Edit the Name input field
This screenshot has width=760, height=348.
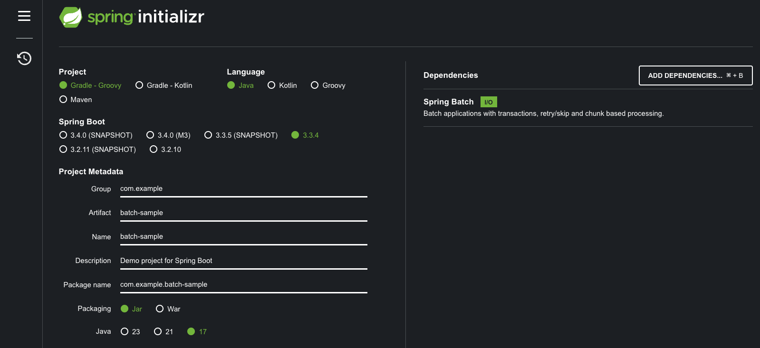[x=244, y=237]
